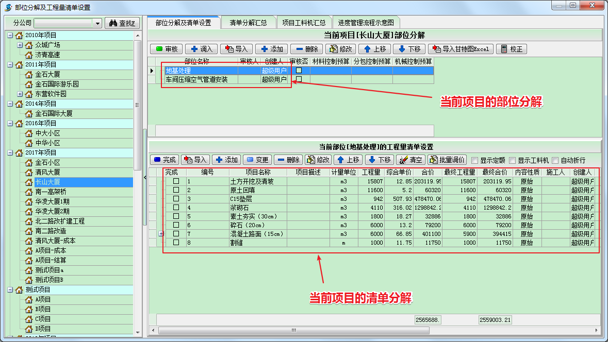Click 删除 in the 部位分解 toolbar
The width and height of the screenshot is (608, 342).
click(306, 49)
